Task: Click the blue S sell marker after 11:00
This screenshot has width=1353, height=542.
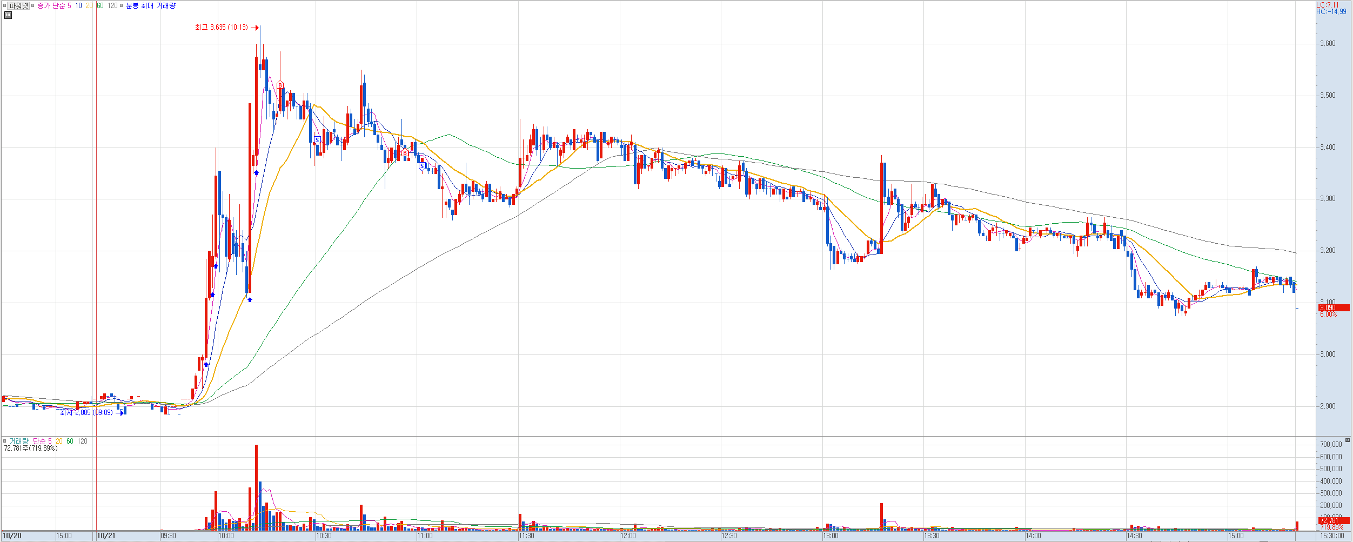Action: pyautogui.click(x=423, y=165)
